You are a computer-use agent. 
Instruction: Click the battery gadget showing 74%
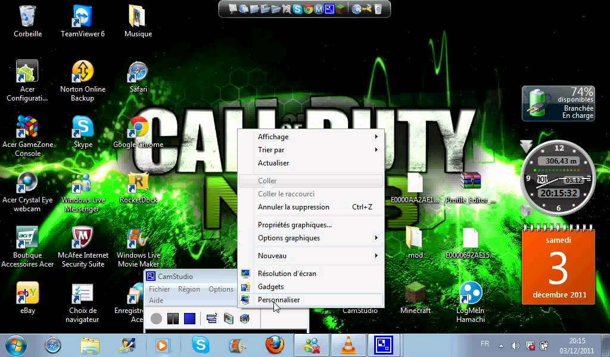click(x=558, y=104)
